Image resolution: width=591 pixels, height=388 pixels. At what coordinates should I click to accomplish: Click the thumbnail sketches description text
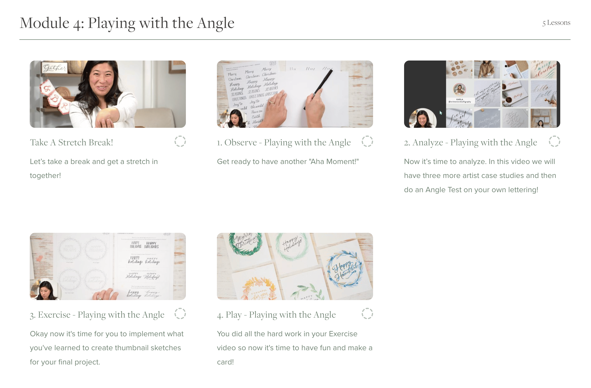click(x=107, y=348)
